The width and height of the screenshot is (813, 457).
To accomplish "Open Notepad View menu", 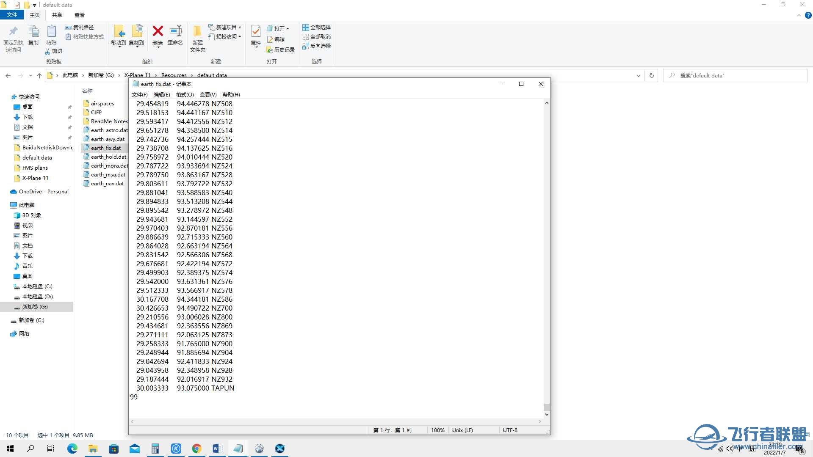I will pyautogui.click(x=208, y=95).
